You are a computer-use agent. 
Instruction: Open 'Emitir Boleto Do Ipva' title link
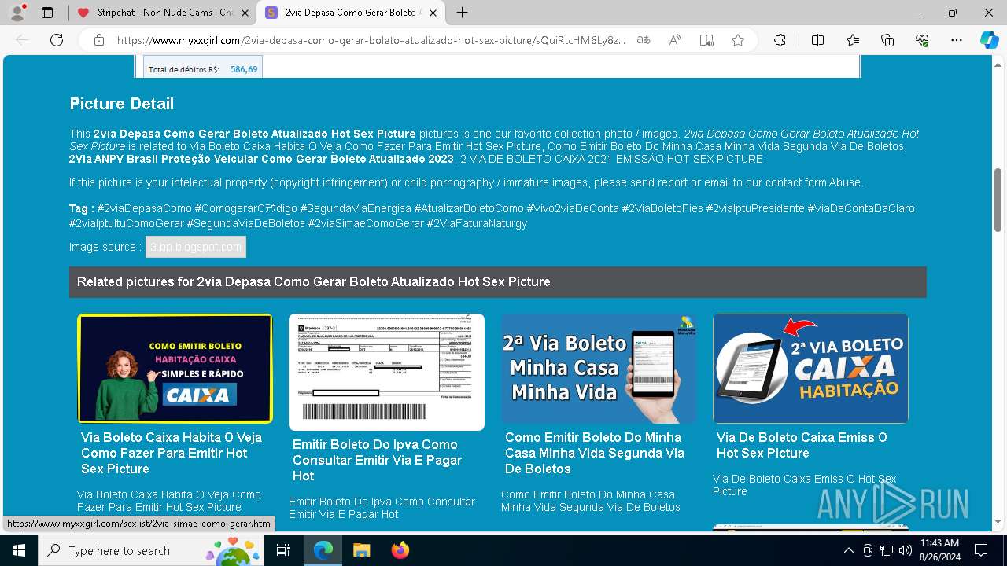378,460
